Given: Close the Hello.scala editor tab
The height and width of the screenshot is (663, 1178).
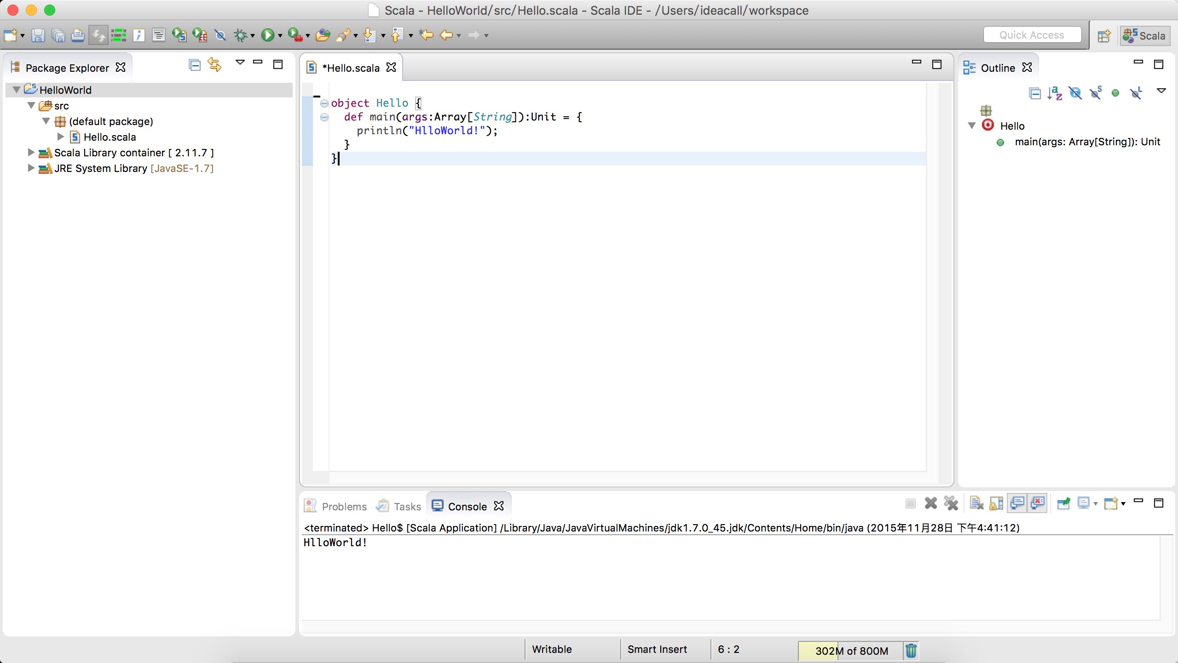Looking at the screenshot, I should (x=391, y=68).
